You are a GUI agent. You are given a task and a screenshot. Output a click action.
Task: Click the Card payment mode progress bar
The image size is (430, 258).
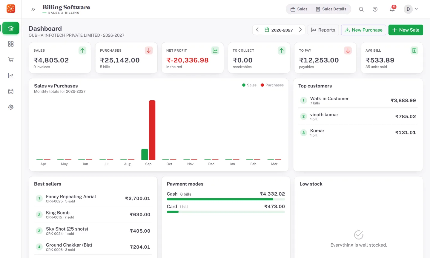[x=226, y=212]
